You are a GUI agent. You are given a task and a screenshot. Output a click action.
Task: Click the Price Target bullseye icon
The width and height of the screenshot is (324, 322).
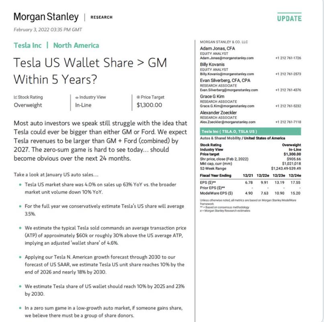(x=138, y=97)
